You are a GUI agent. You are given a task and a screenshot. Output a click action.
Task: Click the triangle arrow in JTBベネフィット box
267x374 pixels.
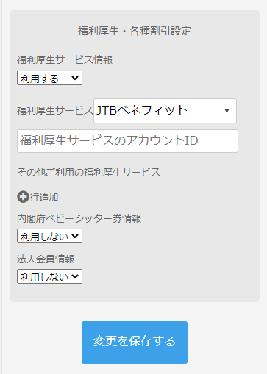pos(227,111)
